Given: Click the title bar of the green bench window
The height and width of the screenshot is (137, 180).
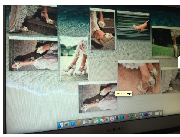Looking at the screenshot, I should pos(133,12).
